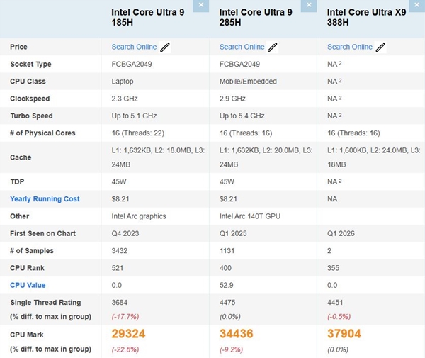
Task: Click footnote 2 beside 388H Clockspeed value
Action: click(341, 98)
